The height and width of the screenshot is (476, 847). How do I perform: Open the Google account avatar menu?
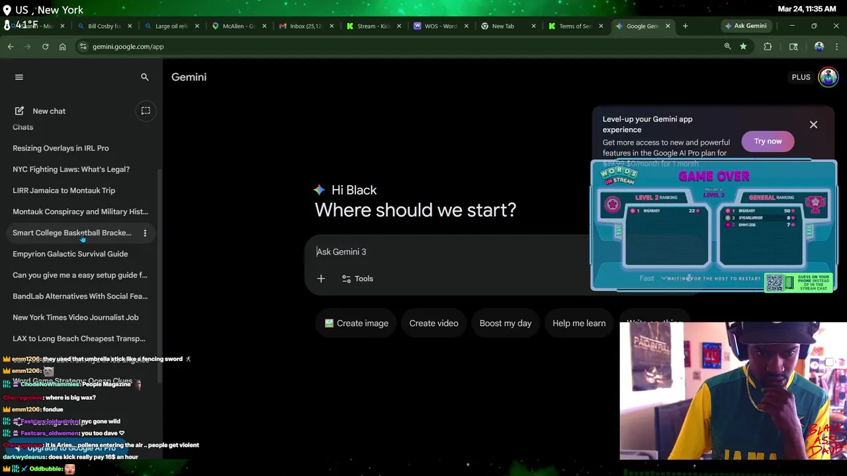coord(828,77)
